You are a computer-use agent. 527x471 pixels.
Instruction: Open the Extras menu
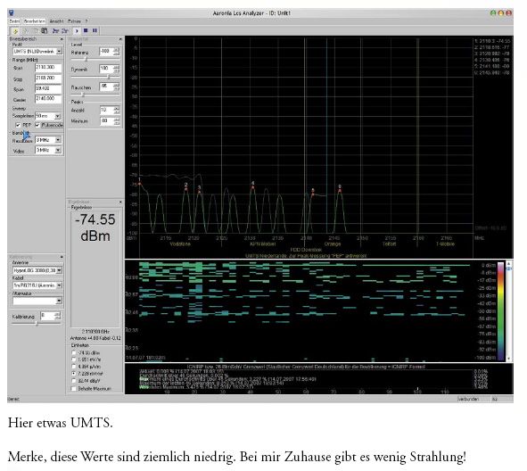(74, 21)
